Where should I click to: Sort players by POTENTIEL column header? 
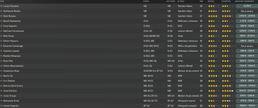[226, 1]
